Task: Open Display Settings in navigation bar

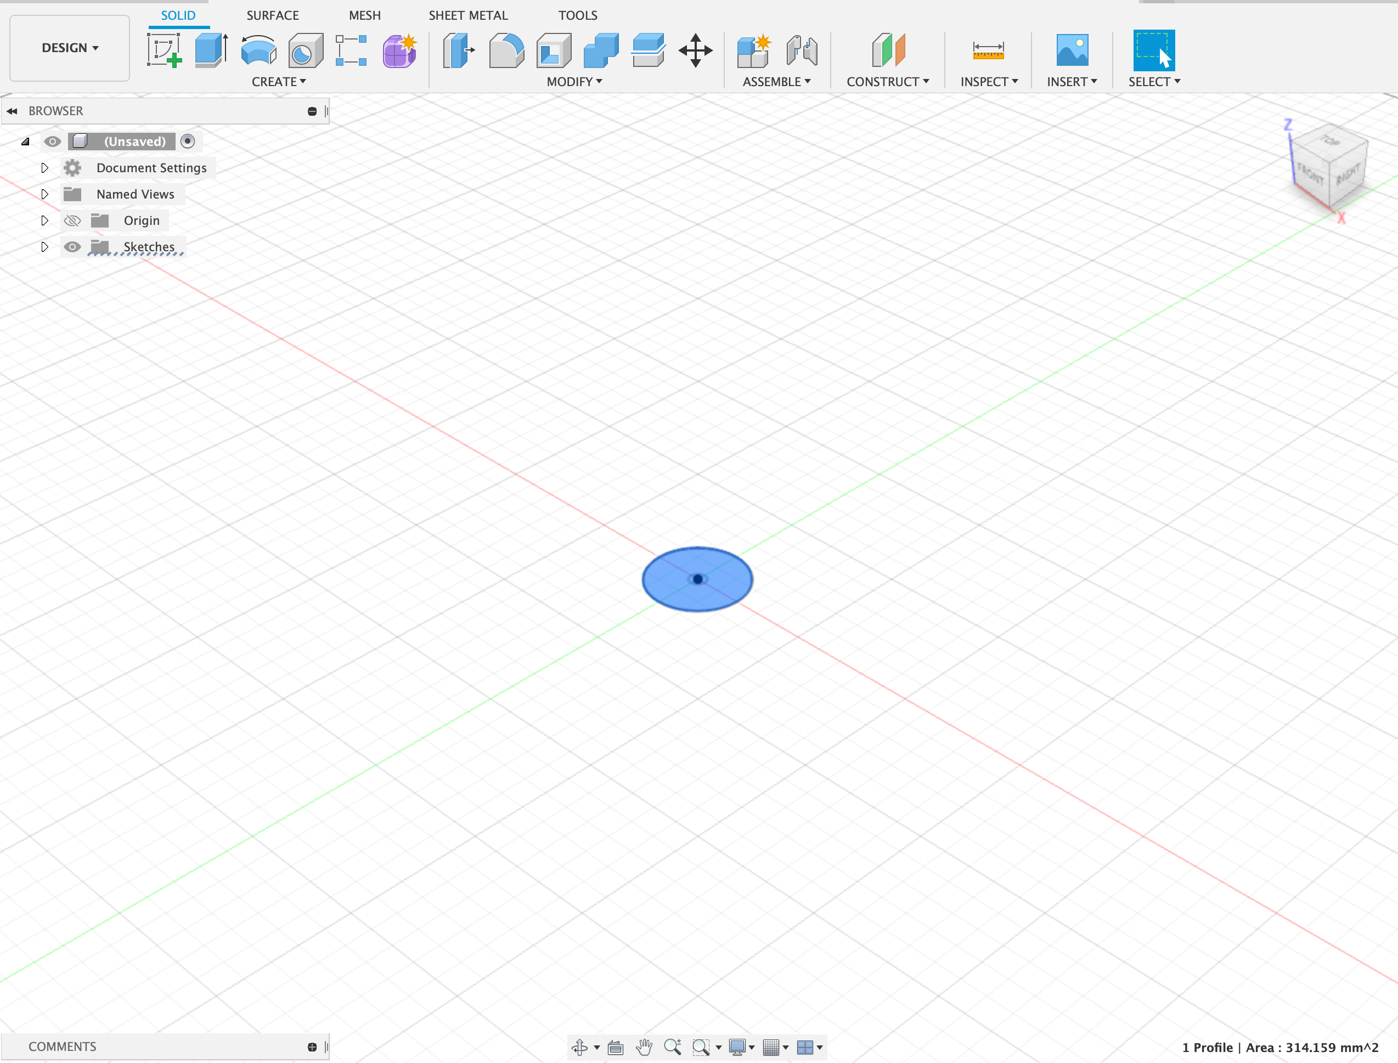Action: 738,1047
